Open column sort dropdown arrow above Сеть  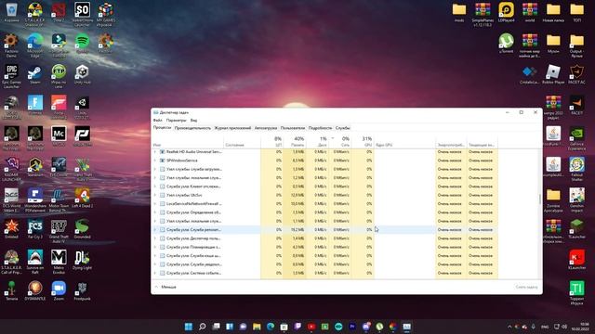[333, 138]
